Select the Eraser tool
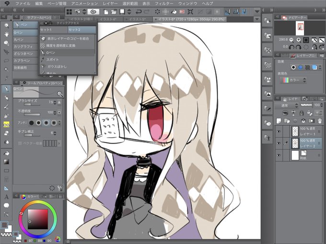 point(6,133)
